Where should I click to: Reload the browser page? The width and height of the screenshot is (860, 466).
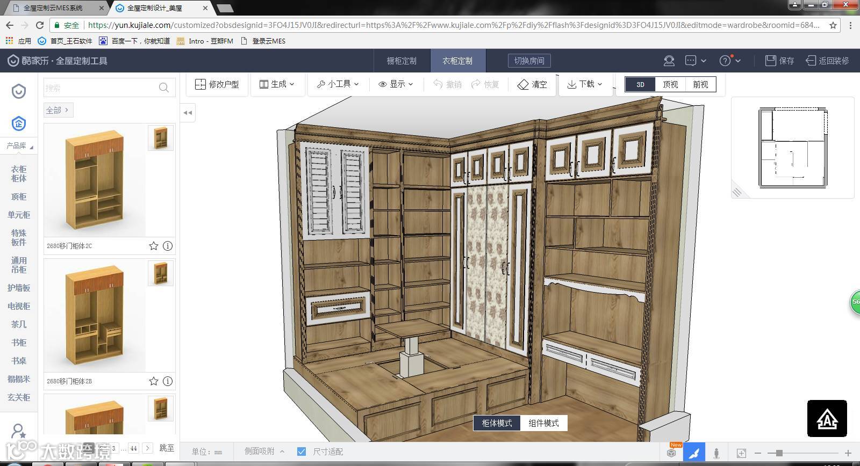coord(39,25)
